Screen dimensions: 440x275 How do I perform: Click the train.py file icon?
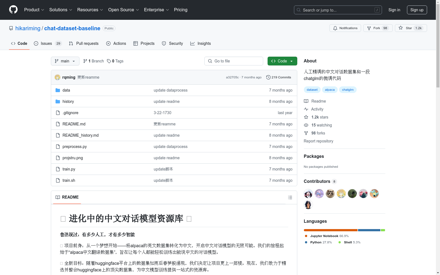58,169
